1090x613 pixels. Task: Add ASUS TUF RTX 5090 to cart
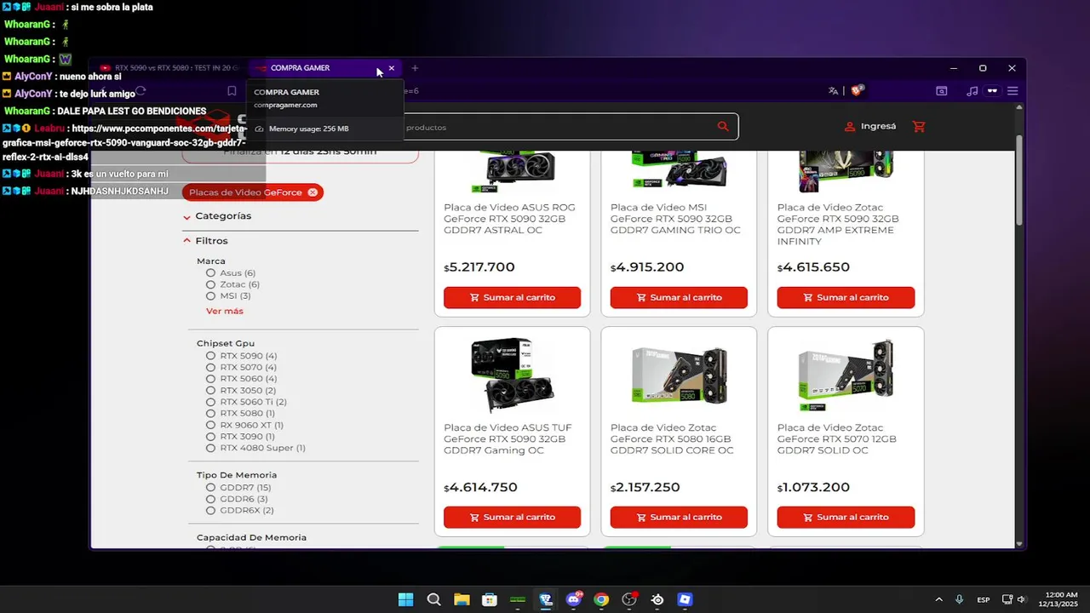[512, 517]
